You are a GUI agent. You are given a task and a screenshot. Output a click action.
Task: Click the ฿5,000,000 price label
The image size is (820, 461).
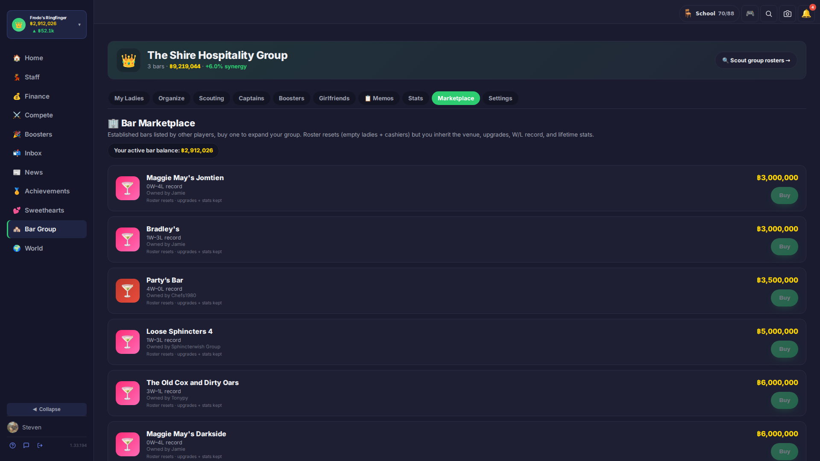[x=777, y=332]
